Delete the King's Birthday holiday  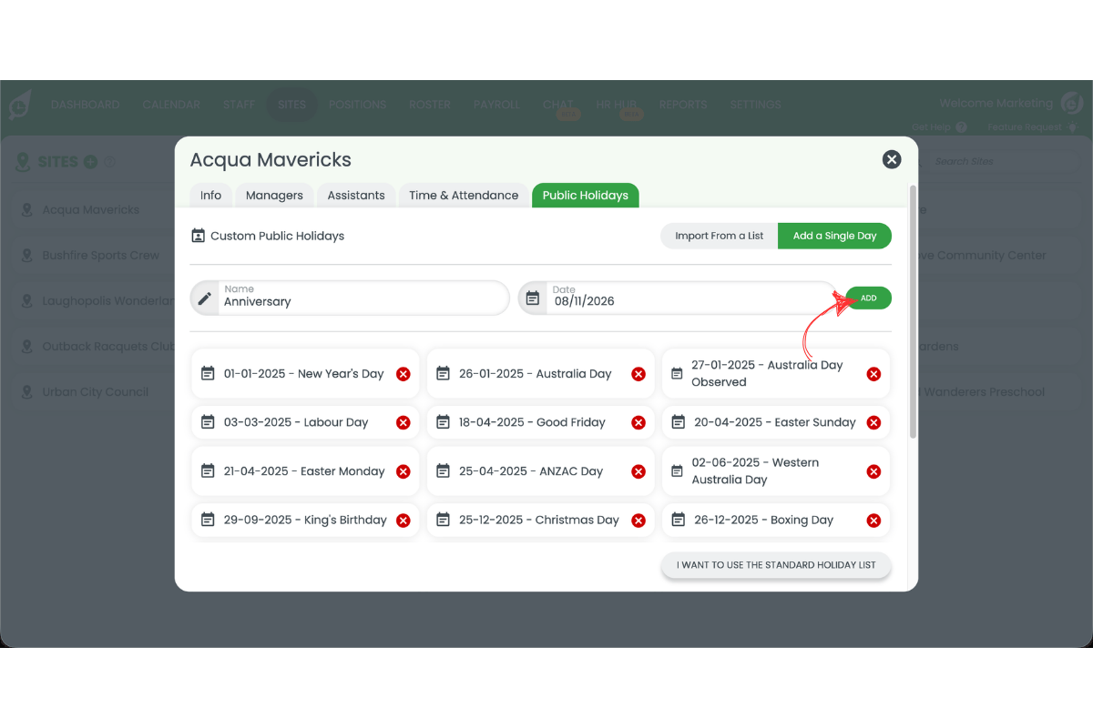pyautogui.click(x=403, y=521)
